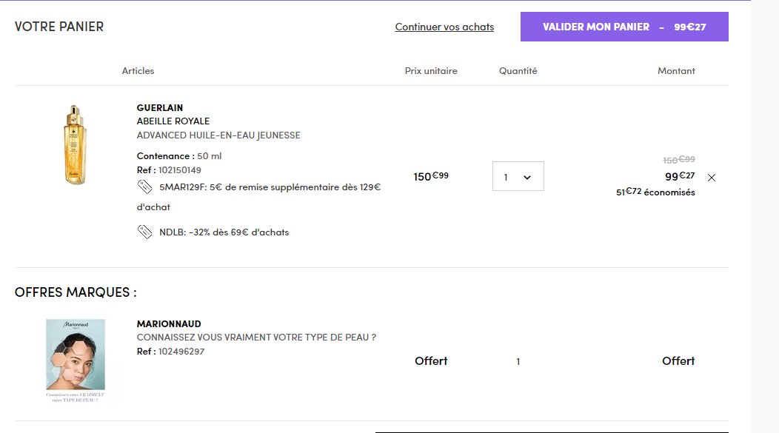
Task: Open the Guerlain Abeille Royale bottle thumbnail
Action: pyautogui.click(x=75, y=144)
